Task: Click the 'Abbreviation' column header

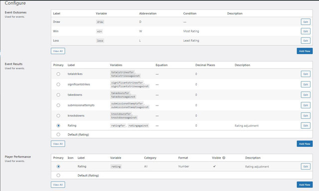Action: 148,13
